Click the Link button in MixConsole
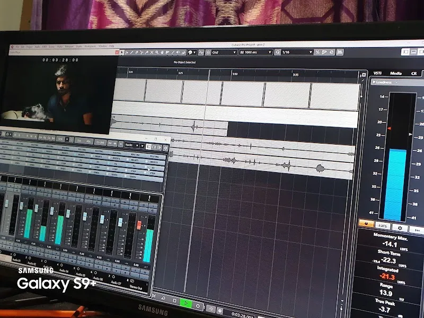424x318 pixels. (x=60, y=139)
